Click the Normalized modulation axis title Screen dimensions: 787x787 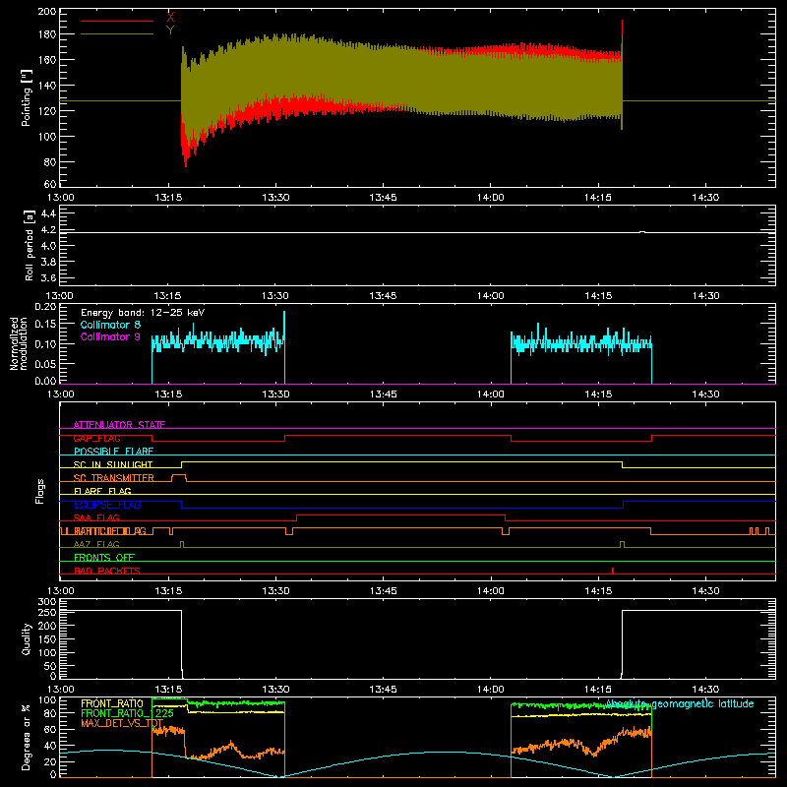pos(19,343)
